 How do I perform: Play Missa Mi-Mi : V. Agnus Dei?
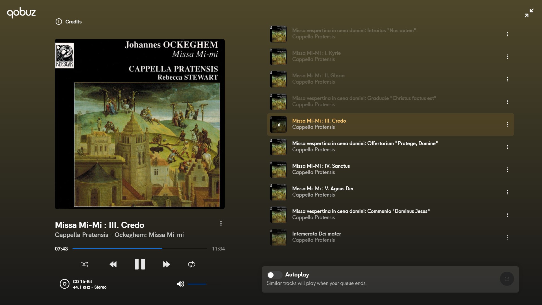(x=390, y=192)
